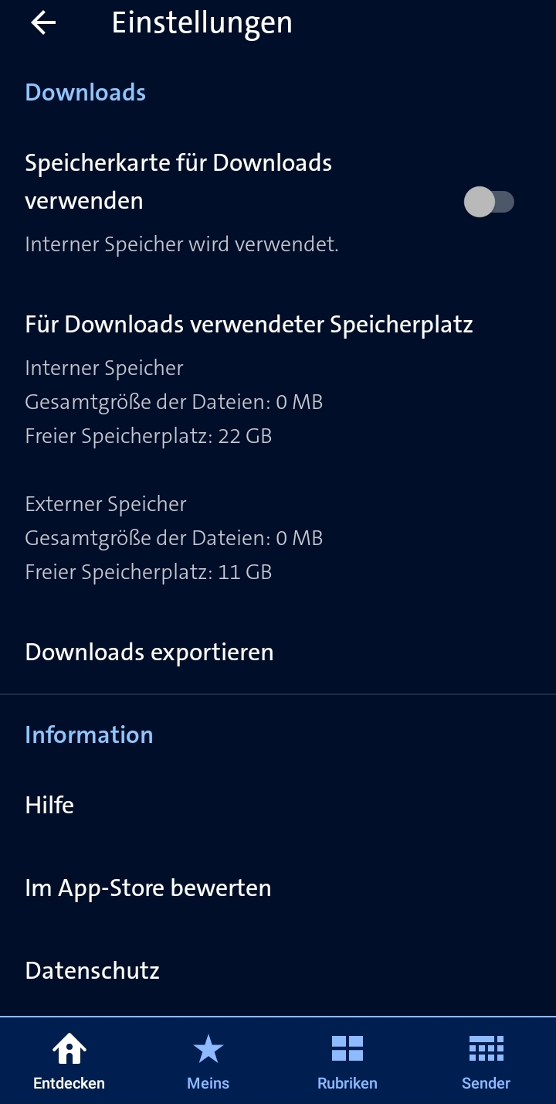Tap the 'Speicherkarte für Downloads verwenden' label
This screenshot has height=1104, width=556.
(178, 182)
